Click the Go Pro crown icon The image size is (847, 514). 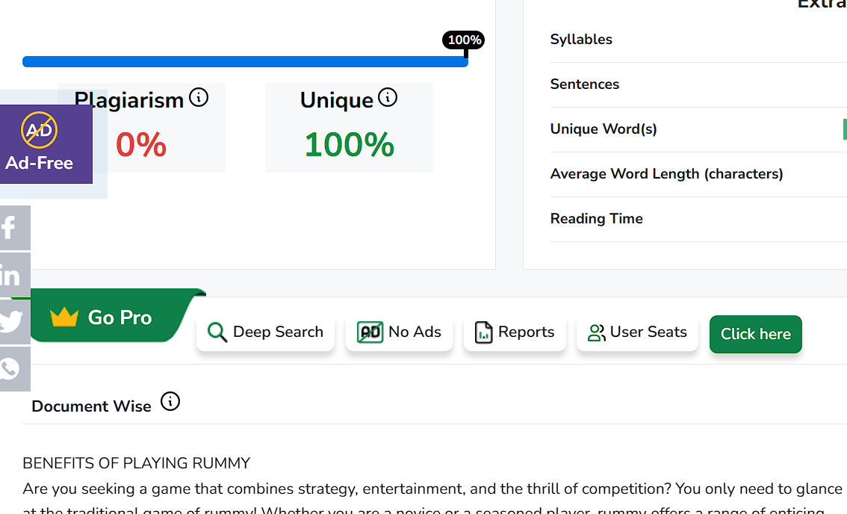click(x=64, y=317)
